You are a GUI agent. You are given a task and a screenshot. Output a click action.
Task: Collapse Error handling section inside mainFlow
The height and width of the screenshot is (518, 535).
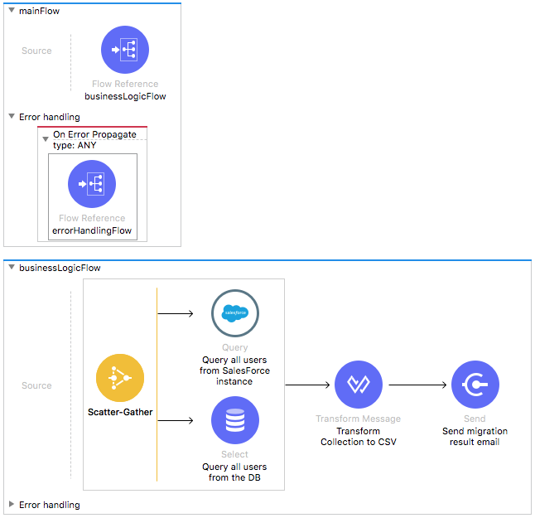(x=12, y=117)
